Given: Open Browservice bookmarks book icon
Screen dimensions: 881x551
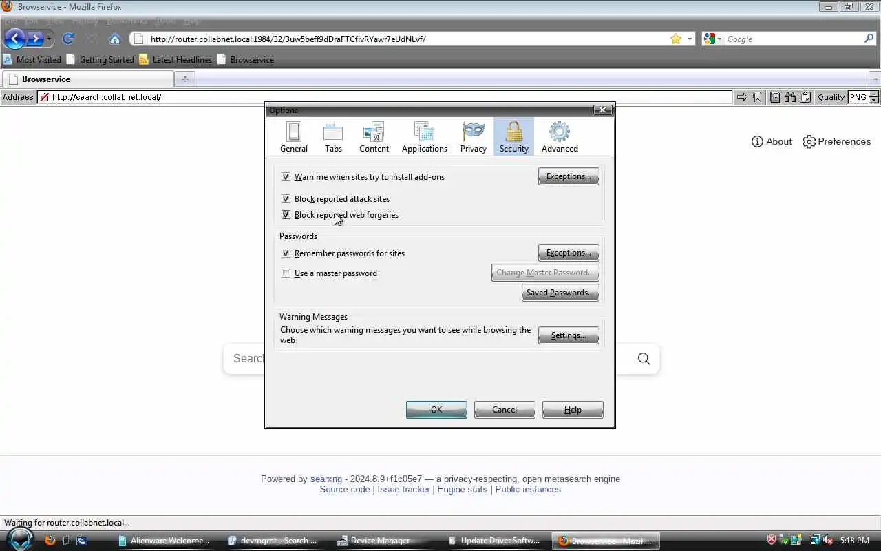Looking at the screenshot, I should pyautogui.click(x=775, y=97).
